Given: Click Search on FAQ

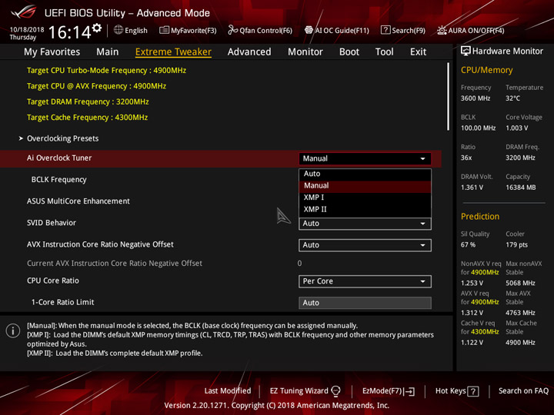Looking at the screenshot, I should [x=523, y=391].
